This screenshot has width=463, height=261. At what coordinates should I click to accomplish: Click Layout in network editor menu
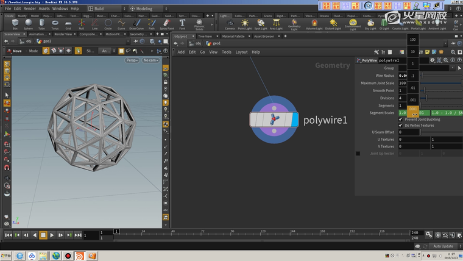[x=241, y=52]
